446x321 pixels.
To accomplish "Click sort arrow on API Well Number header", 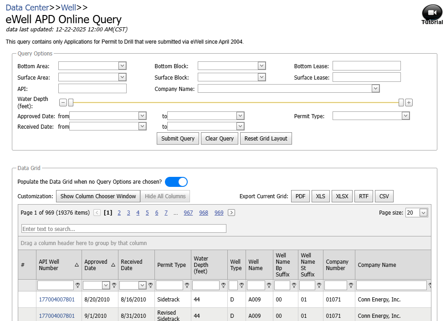I will click(x=77, y=265).
